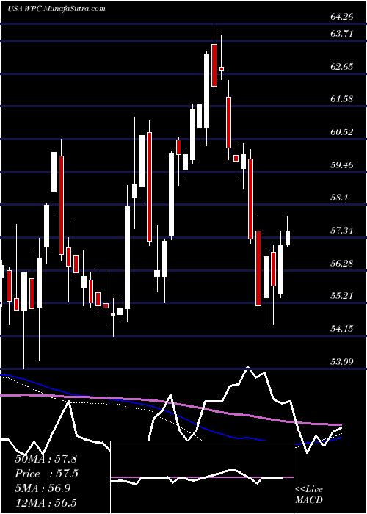The image size is (367, 514).
Task: Click the 61.58 price axis label
Action: click(x=342, y=98)
